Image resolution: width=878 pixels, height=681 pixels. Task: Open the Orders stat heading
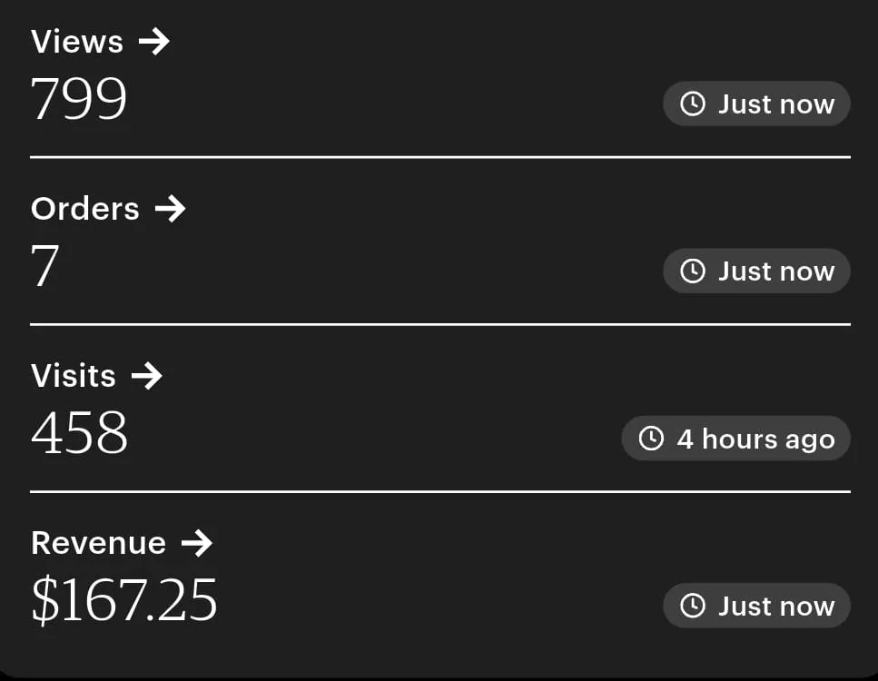click(85, 209)
